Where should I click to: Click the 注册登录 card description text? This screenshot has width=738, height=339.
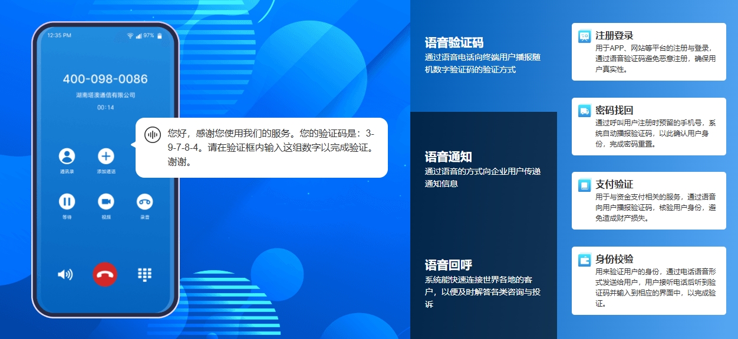click(655, 59)
